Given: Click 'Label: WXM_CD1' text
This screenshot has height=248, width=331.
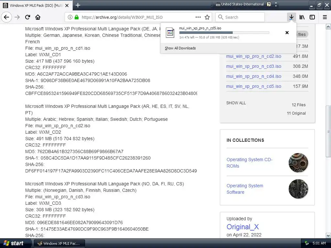Looking at the screenshot, I should pyautogui.click(x=43, y=55).
